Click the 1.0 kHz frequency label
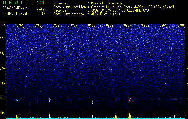This screenshot has height=119, width=188. (x=3, y=54)
